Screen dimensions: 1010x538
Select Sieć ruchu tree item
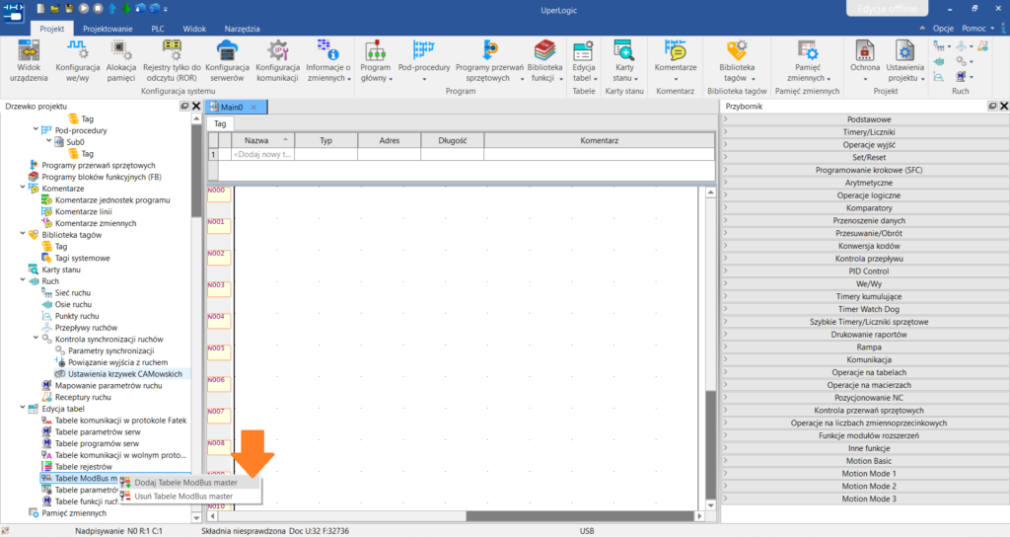73,292
